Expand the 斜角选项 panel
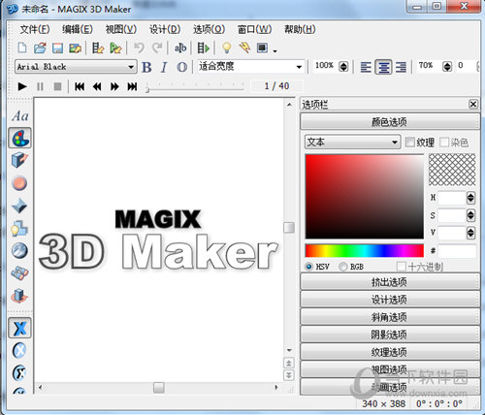 (x=390, y=317)
